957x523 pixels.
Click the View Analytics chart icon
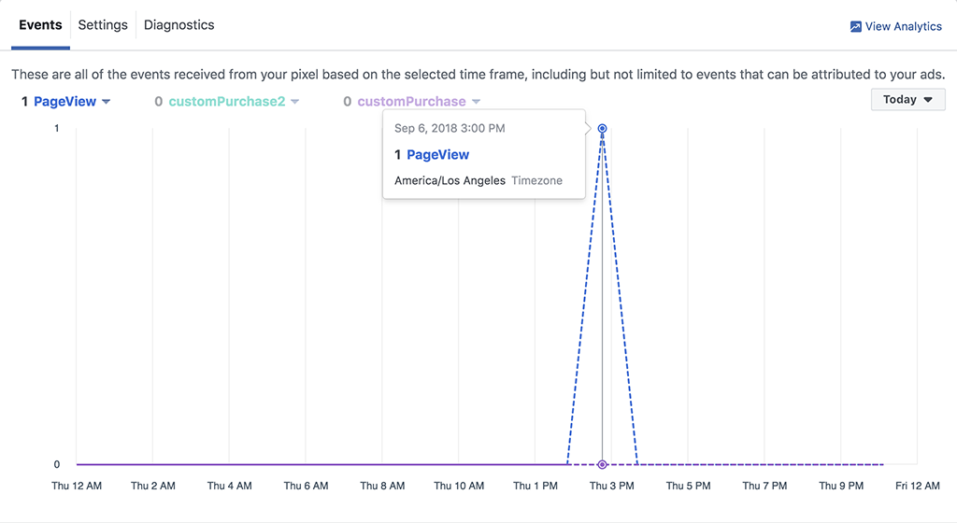856,26
